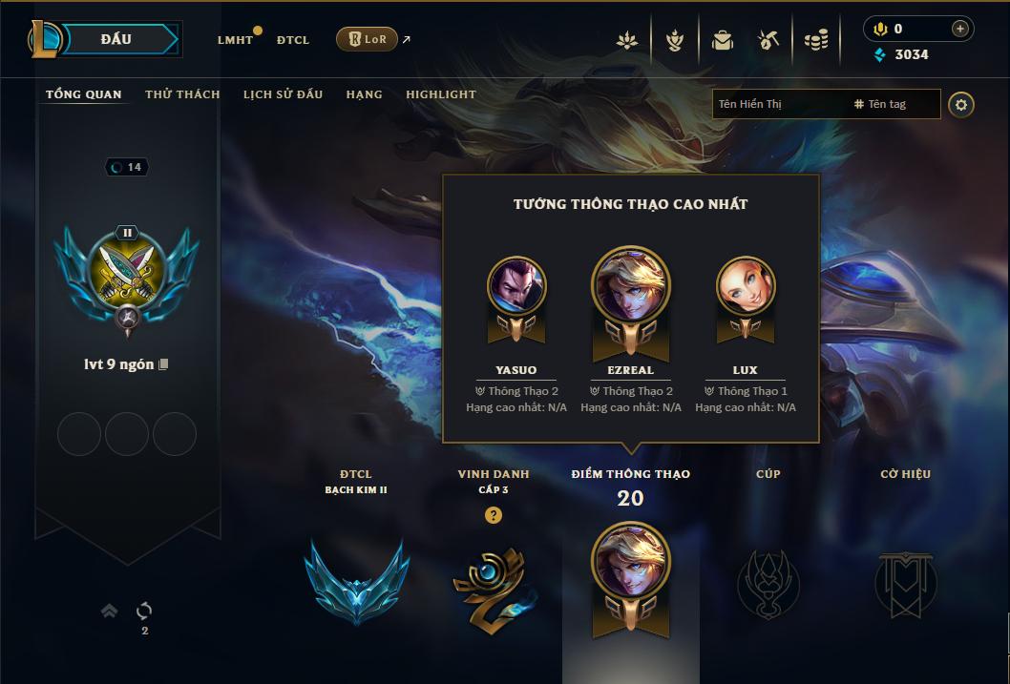Click the Vinh Danh question mark icon
Screen dimensions: 1010x684
coord(494,515)
